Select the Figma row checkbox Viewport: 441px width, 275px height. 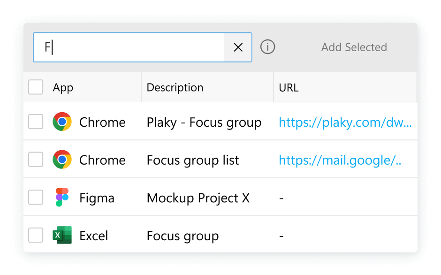pos(36,198)
